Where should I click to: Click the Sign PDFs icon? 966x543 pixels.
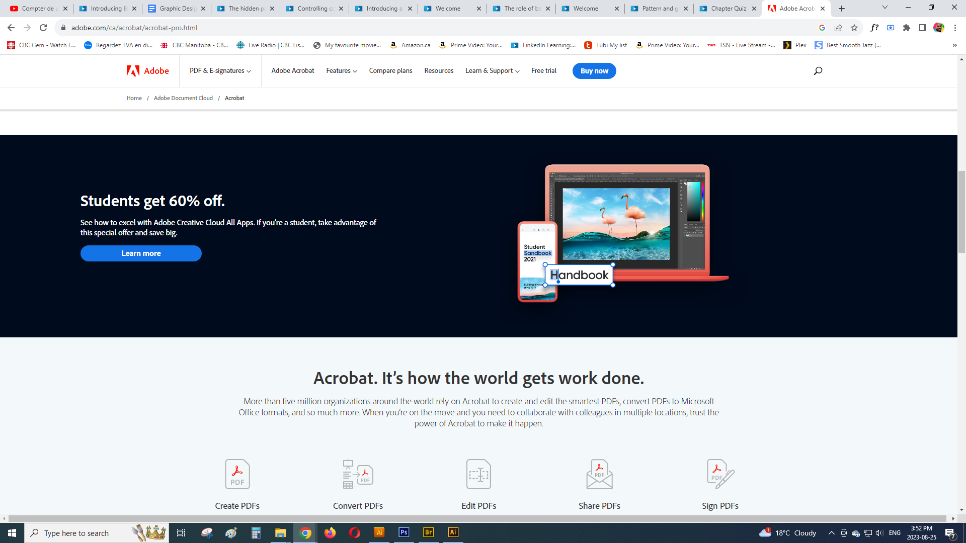[x=720, y=474]
